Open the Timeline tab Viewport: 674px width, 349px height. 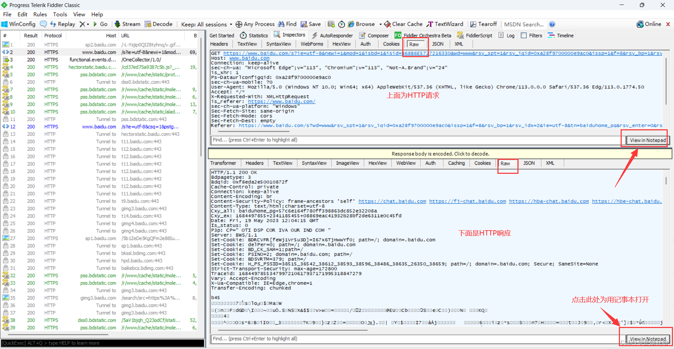click(x=561, y=35)
